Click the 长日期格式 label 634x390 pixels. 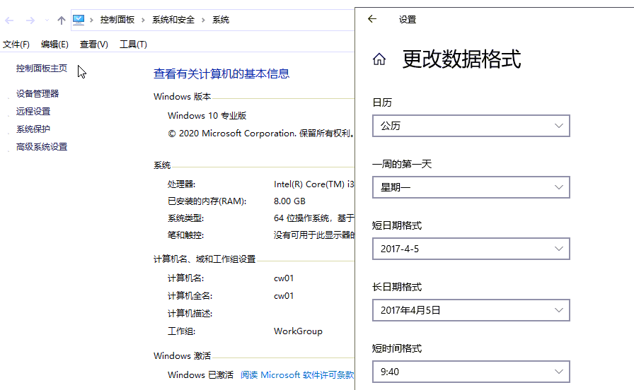397,287
